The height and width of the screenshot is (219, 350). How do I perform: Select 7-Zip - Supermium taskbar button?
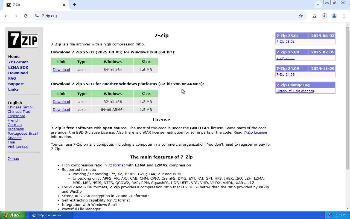(51, 215)
